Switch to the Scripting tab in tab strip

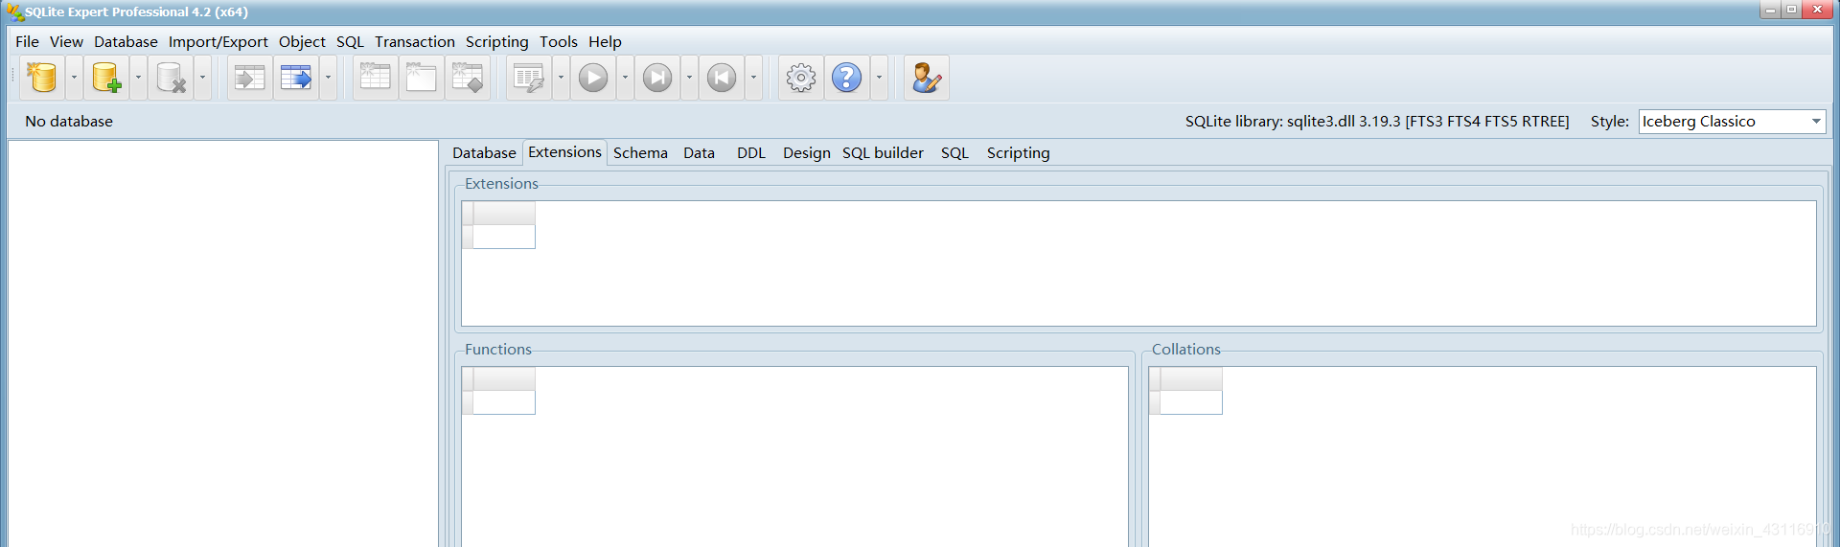point(1018,153)
